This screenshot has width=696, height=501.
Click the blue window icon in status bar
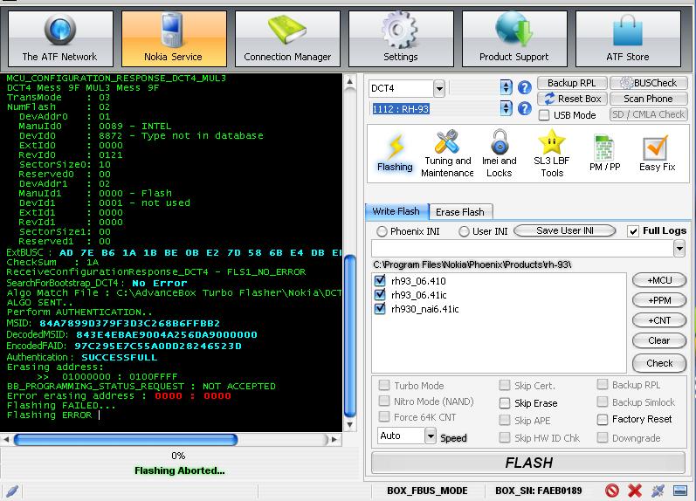pyautogui.click(x=680, y=491)
